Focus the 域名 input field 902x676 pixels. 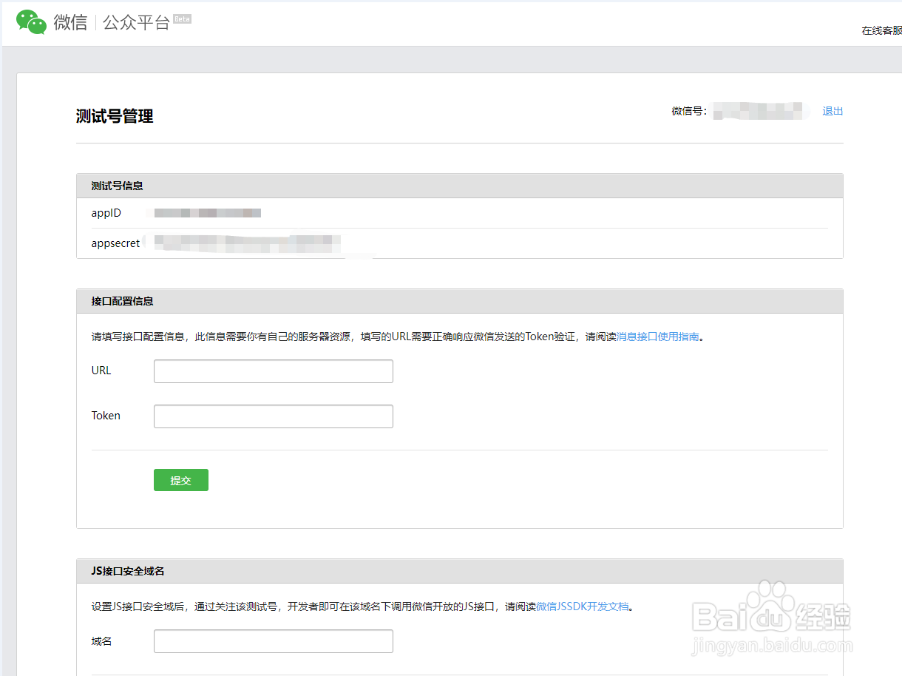coord(274,641)
